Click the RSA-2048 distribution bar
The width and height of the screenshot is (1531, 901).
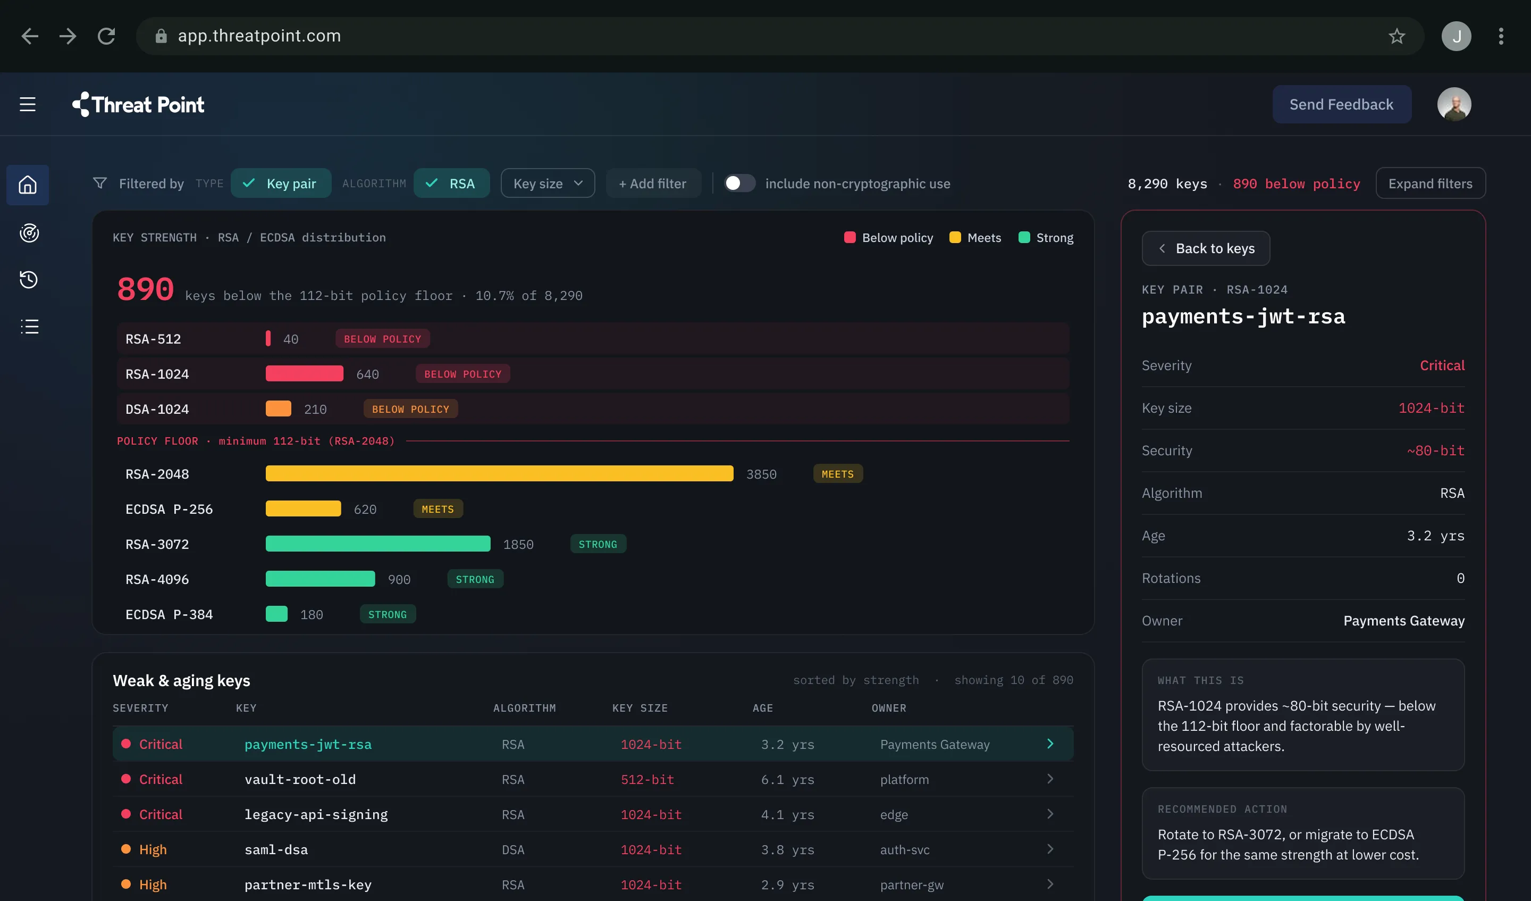pyautogui.click(x=499, y=473)
